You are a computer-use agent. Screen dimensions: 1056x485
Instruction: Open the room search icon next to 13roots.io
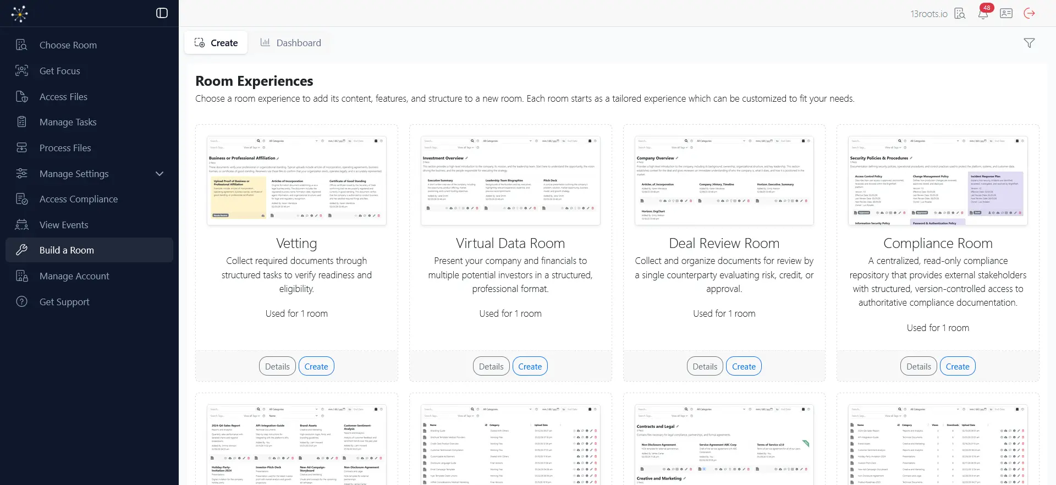click(960, 13)
